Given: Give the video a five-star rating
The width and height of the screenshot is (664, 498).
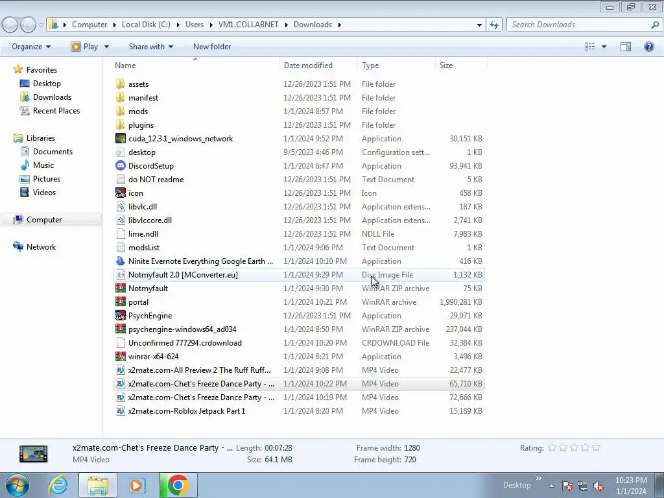Looking at the screenshot, I should coord(597,447).
